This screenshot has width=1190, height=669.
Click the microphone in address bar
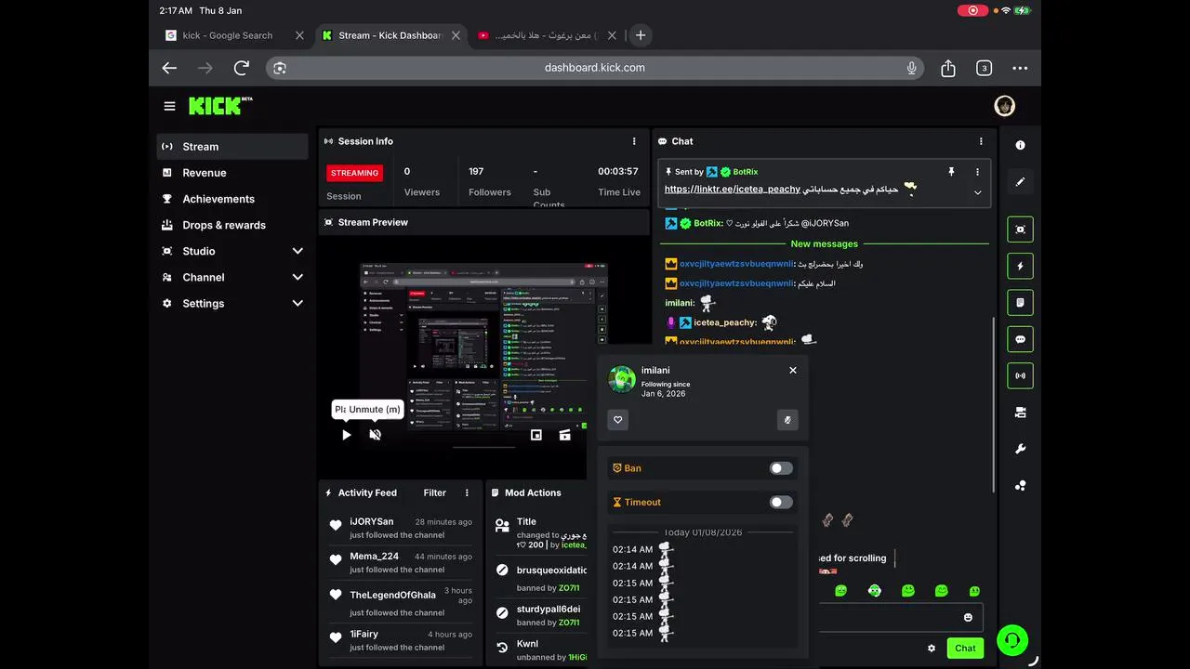click(x=912, y=68)
